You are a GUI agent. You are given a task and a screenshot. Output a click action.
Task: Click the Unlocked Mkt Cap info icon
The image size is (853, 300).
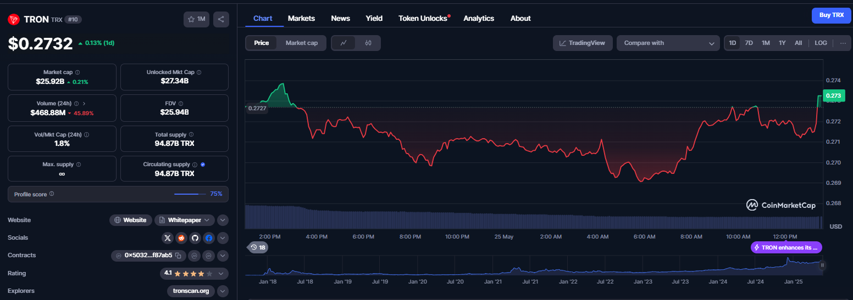coord(199,72)
